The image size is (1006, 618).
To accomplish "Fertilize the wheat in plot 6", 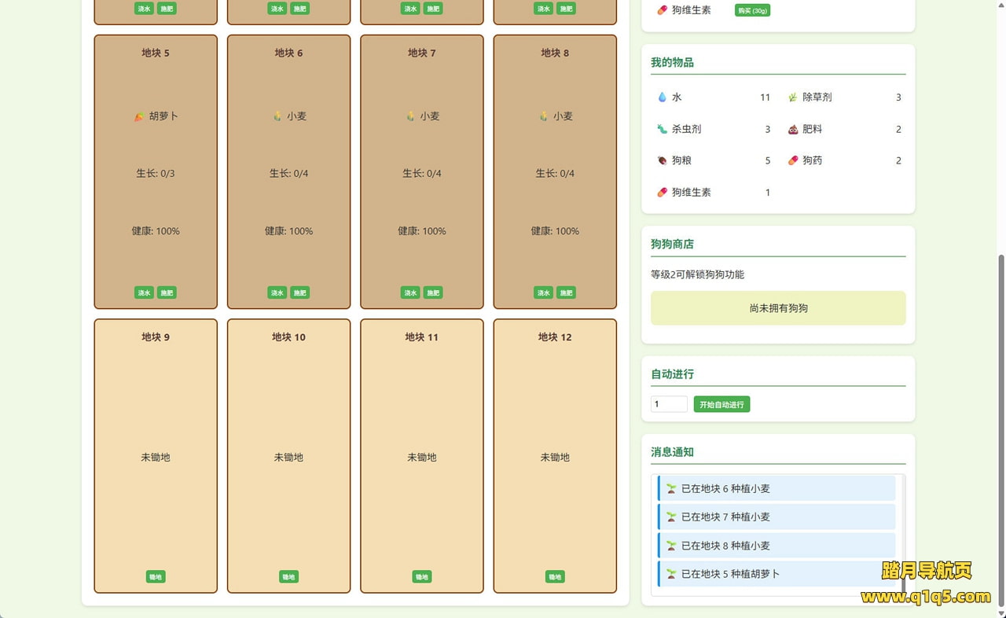I will tap(299, 292).
